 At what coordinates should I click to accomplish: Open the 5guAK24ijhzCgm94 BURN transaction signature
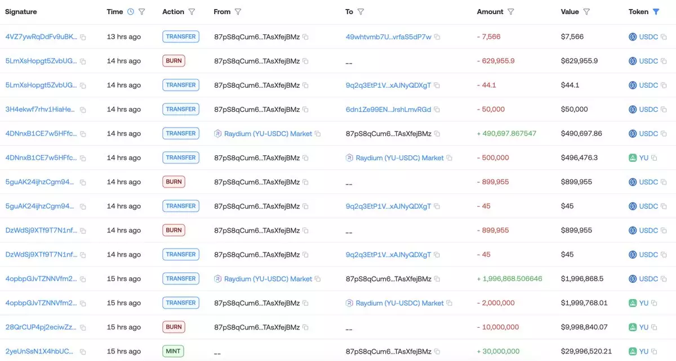[x=40, y=182]
